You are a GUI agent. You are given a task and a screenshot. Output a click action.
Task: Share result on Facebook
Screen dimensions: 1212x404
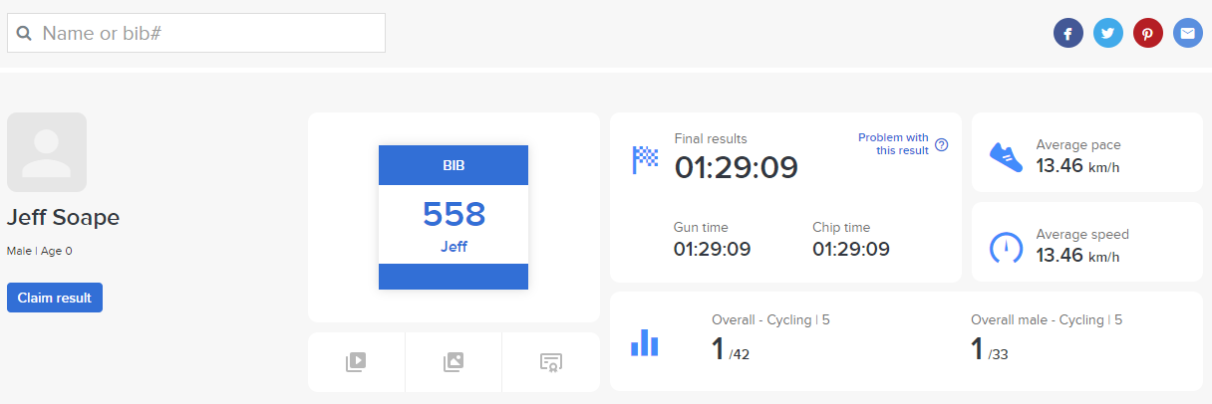click(1067, 34)
